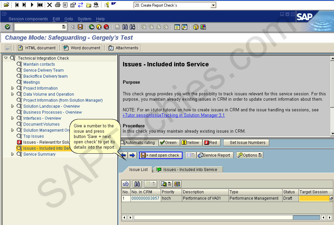Open the command field history list
The height and width of the screenshot is (225, 334).
(x=64, y=27)
